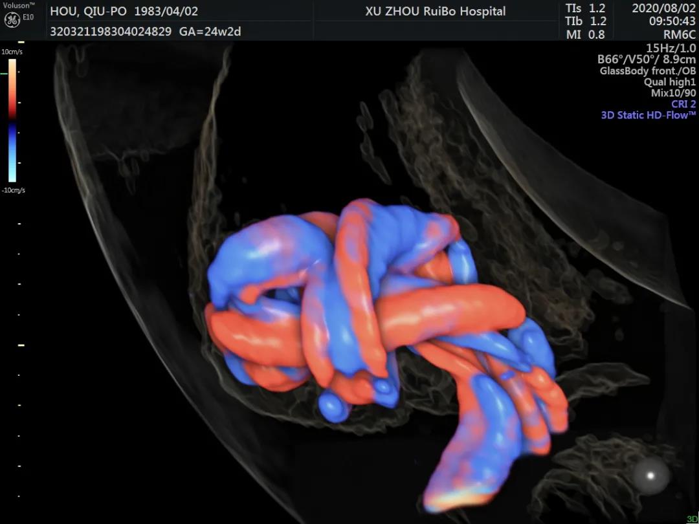This screenshot has height=524, width=699.
Task: Click the Qual high1 quality setting
Action: point(669,82)
